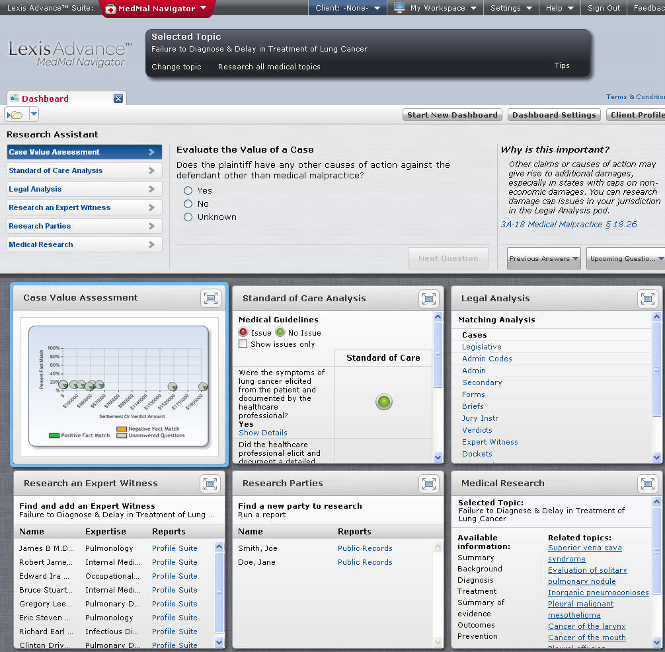The width and height of the screenshot is (665, 652).
Task: Click the Next Question button
Action: click(x=448, y=258)
